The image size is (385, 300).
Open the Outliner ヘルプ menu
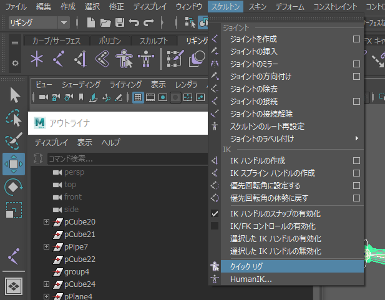pos(110,142)
